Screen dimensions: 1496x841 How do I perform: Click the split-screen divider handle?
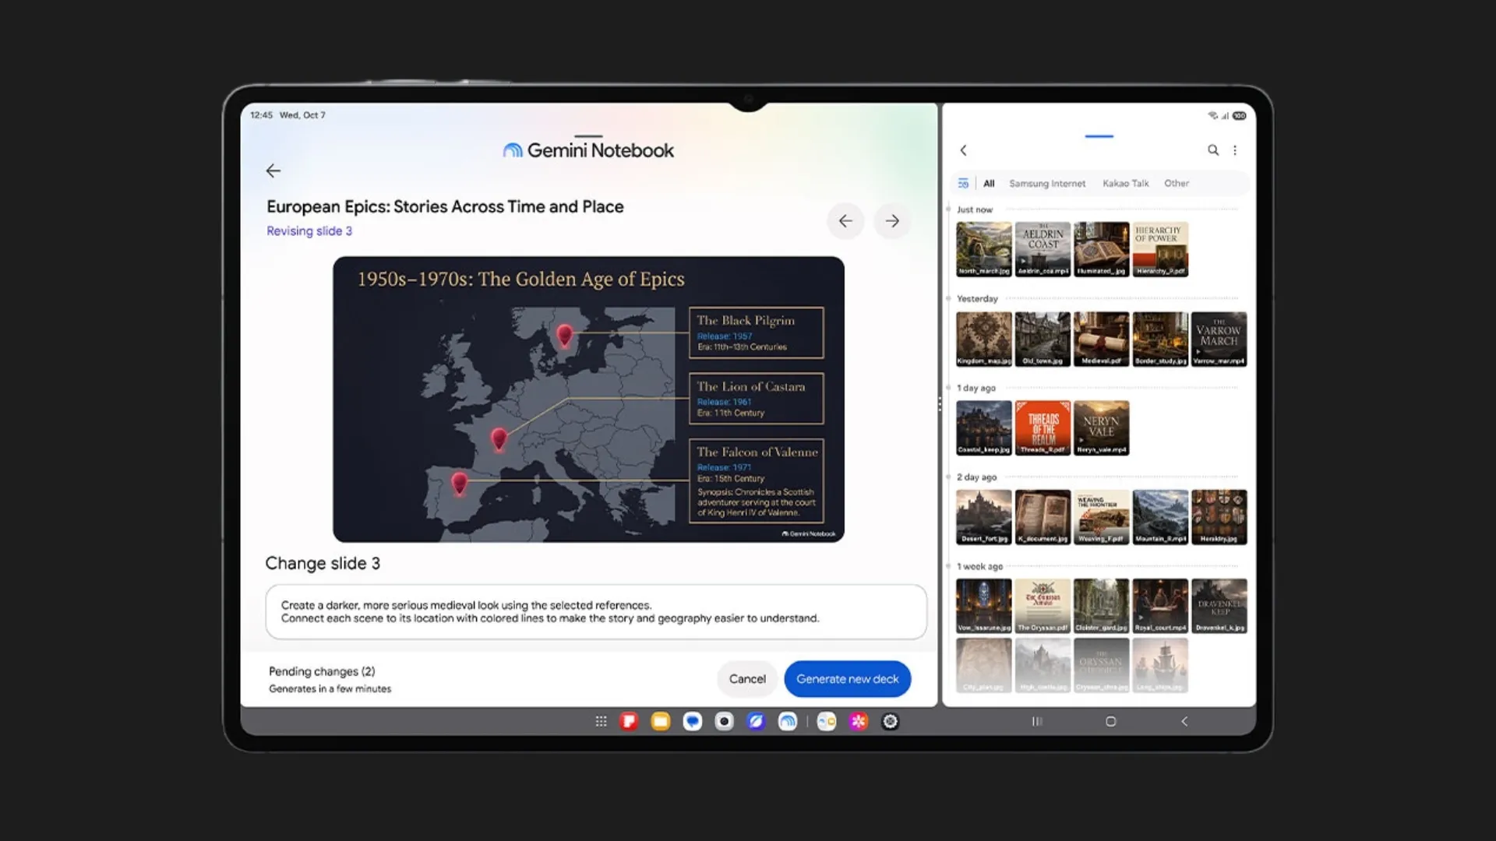[940, 404]
